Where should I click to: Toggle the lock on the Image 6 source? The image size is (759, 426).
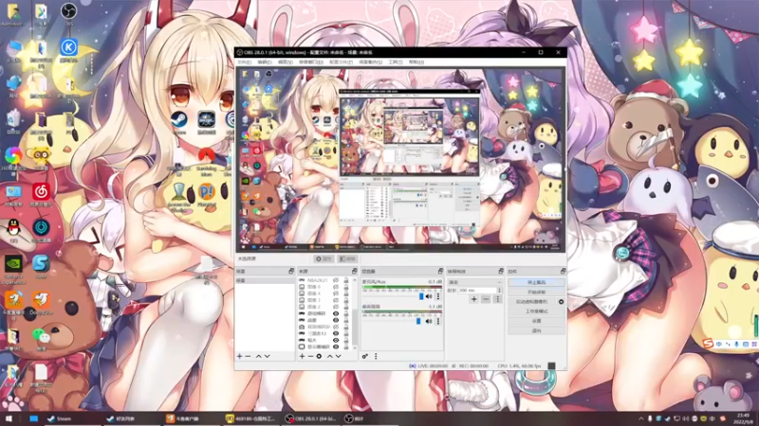[x=346, y=287]
